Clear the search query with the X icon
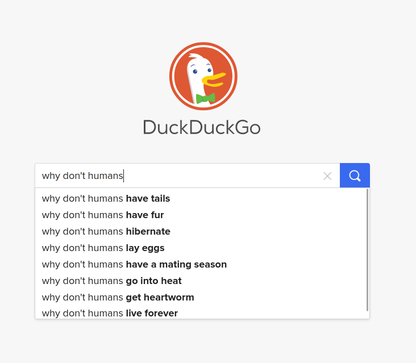Image resolution: width=416 pixels, height=363 pixels. tap(327, 176)
